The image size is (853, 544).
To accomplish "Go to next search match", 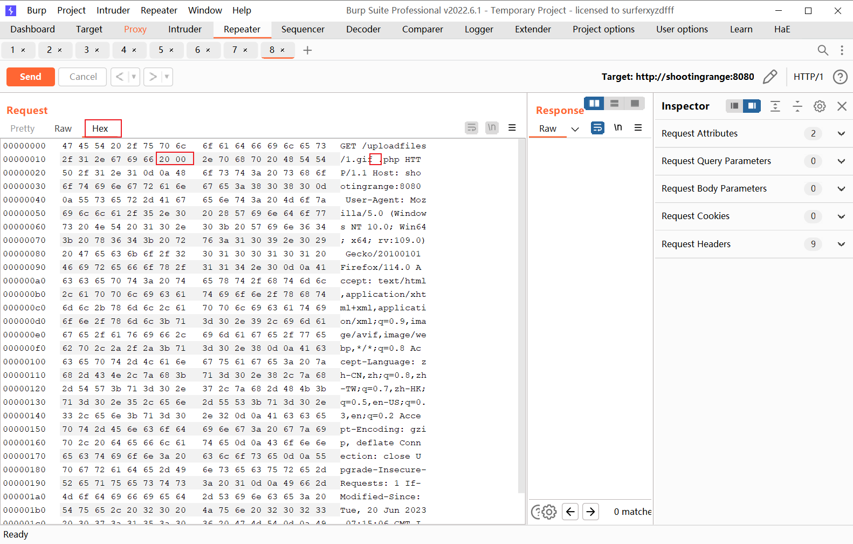I will click(x=591, y=512).
